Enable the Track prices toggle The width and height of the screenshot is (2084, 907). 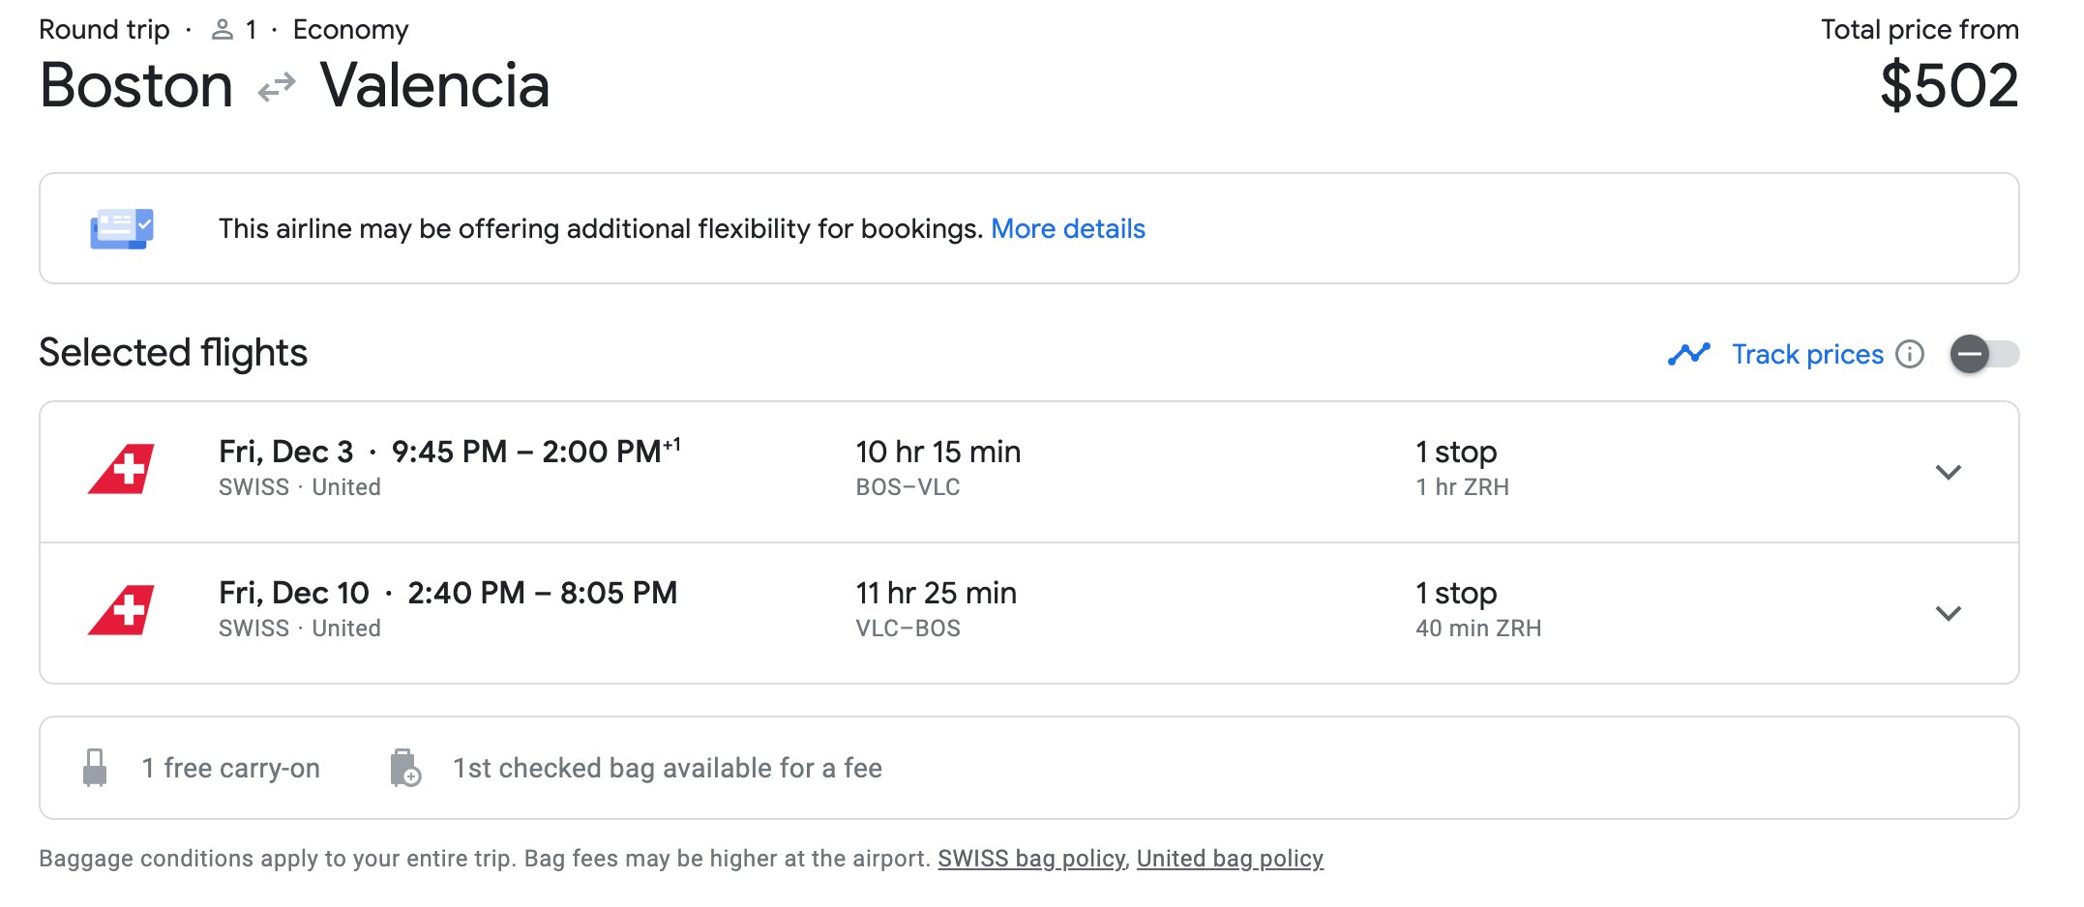1983,355
